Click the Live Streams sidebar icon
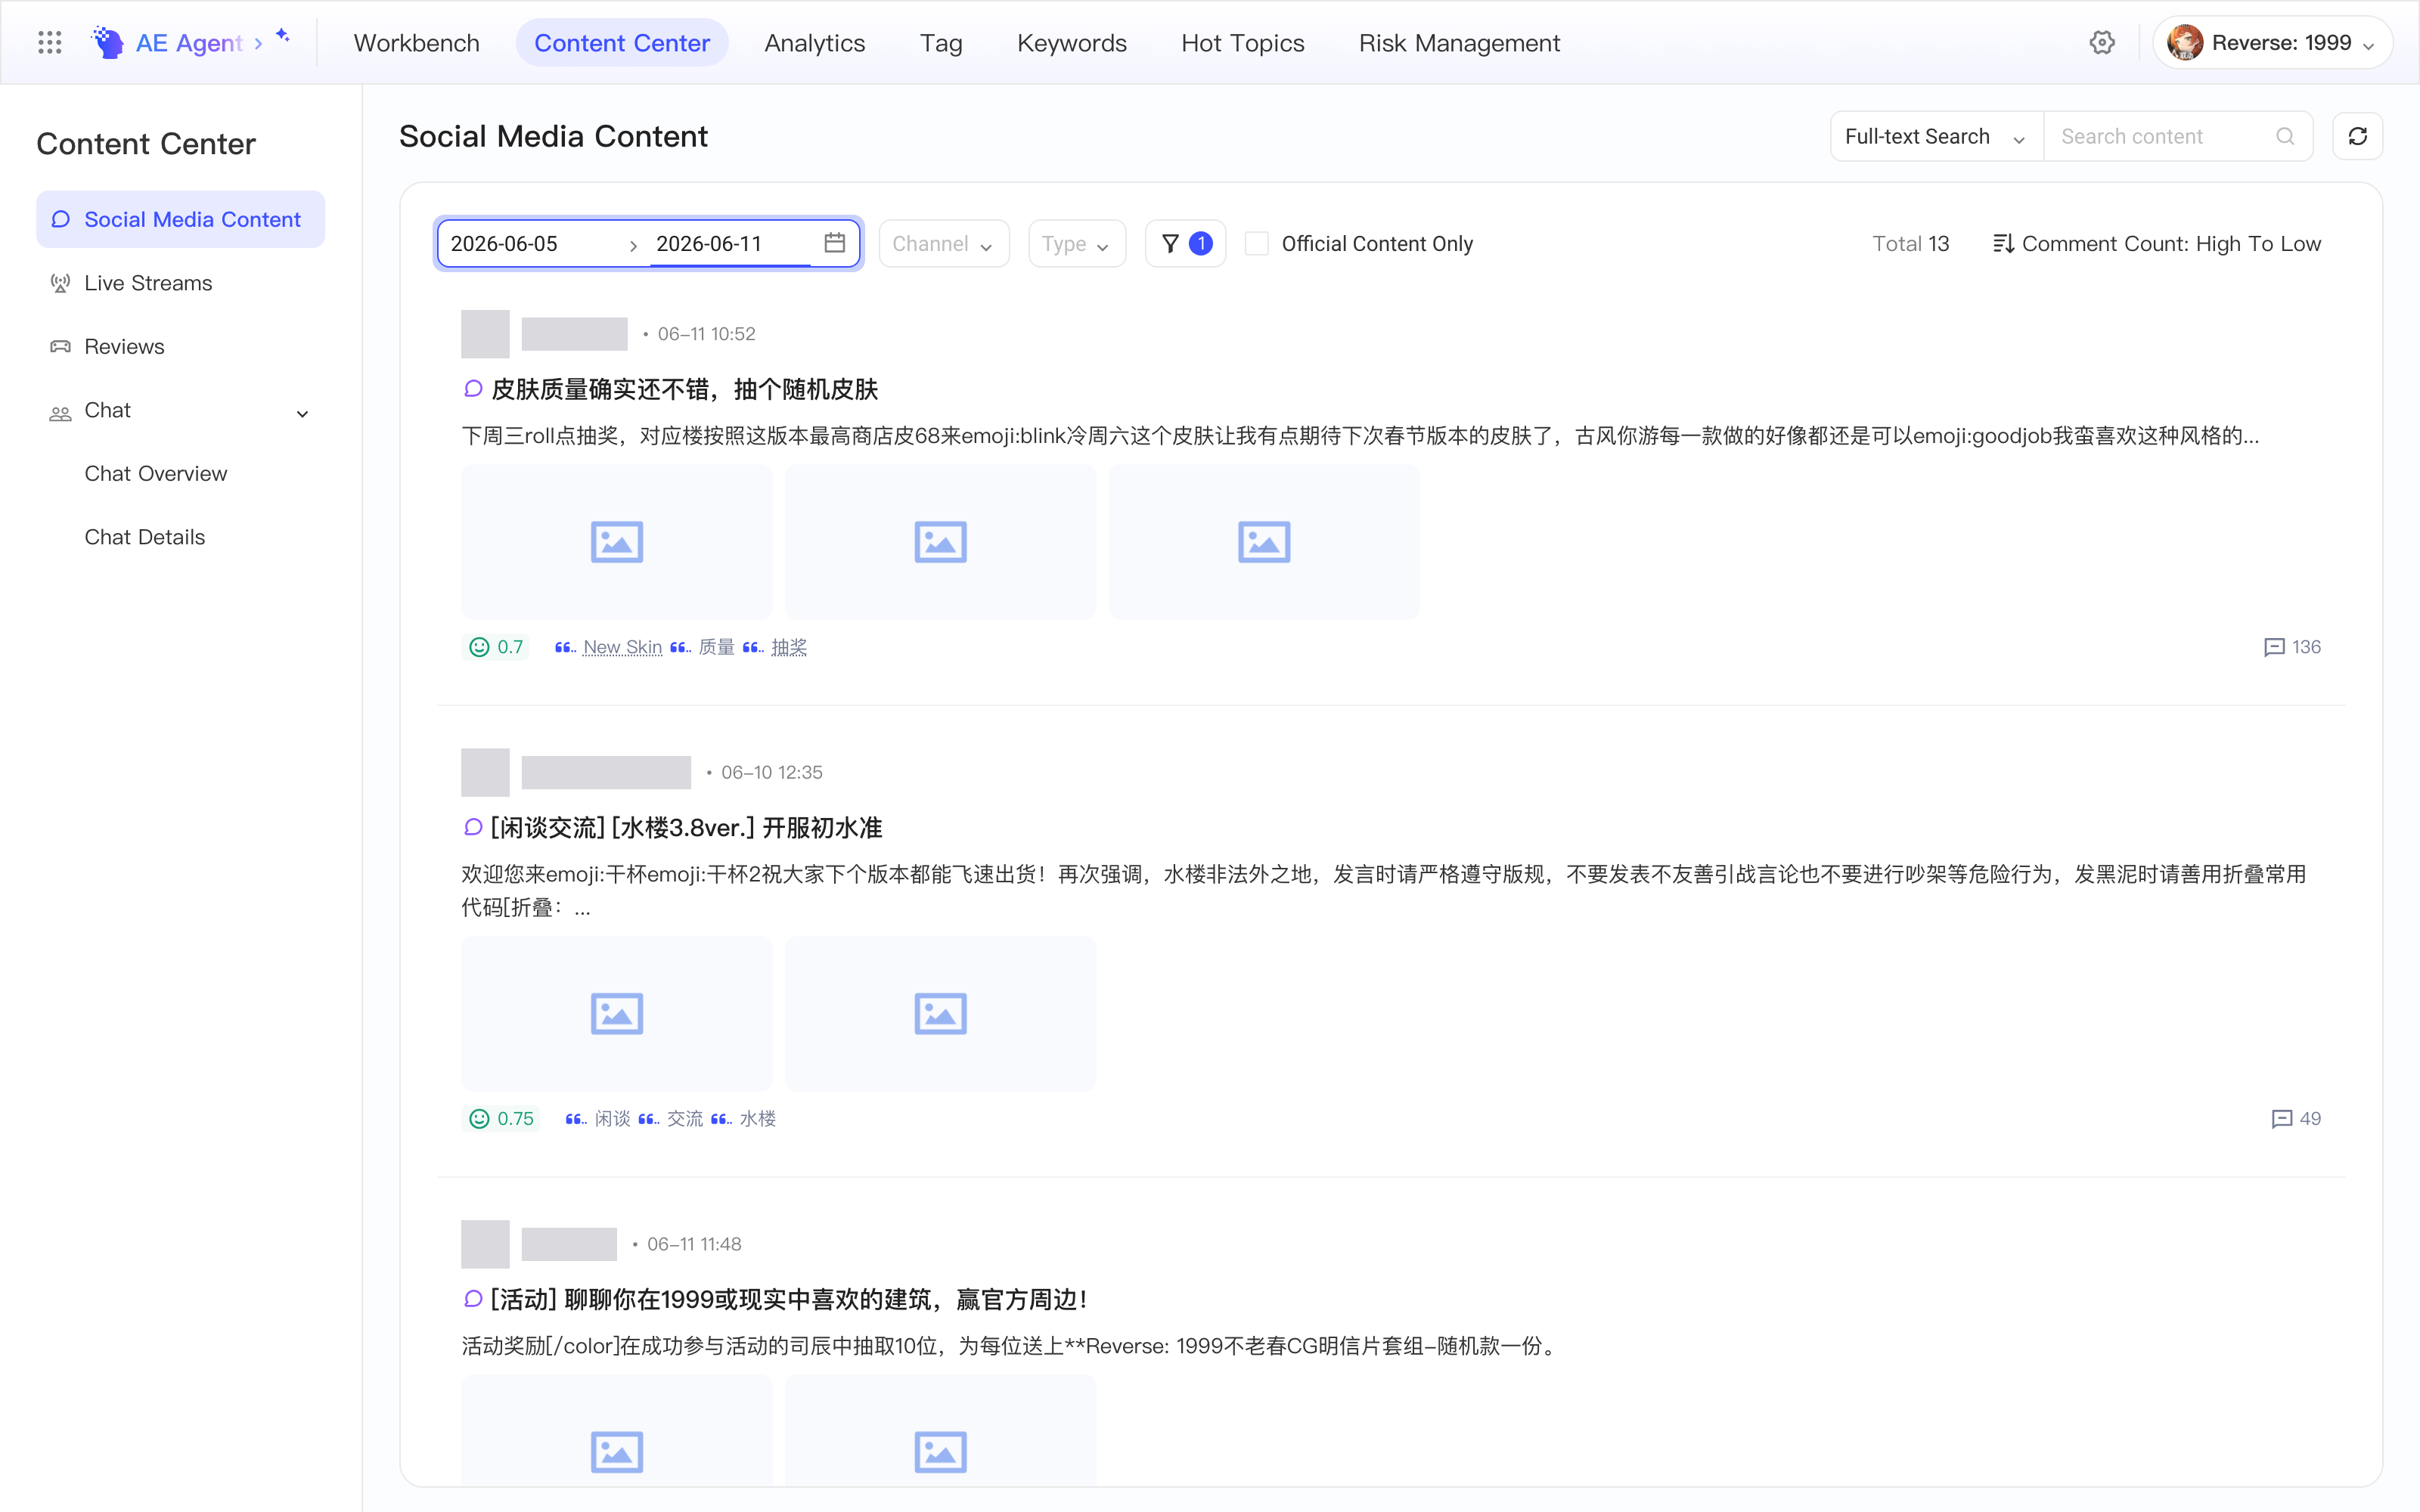This screenshot has width=2420, height=1512. [60, 283]
